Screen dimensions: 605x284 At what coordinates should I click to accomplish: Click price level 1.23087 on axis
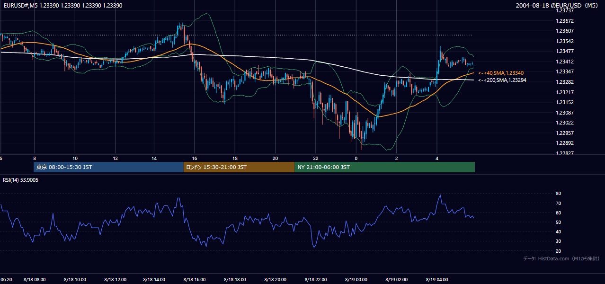tap(566, 113)
